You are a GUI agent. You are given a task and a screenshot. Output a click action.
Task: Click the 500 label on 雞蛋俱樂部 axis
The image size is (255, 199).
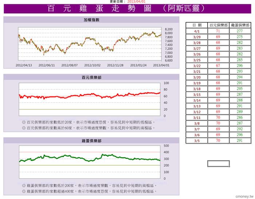click(166, 146)
